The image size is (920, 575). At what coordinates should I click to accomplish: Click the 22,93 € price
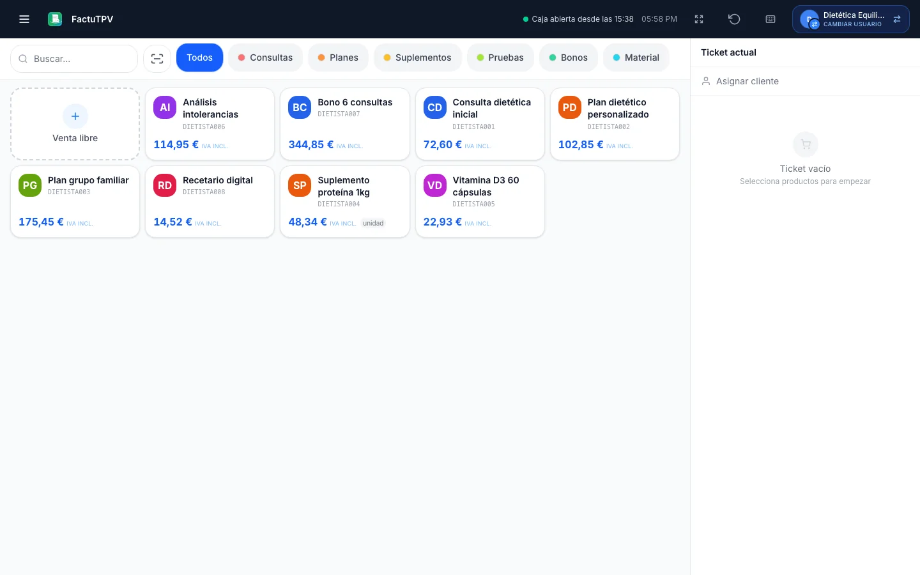[443, 222]
